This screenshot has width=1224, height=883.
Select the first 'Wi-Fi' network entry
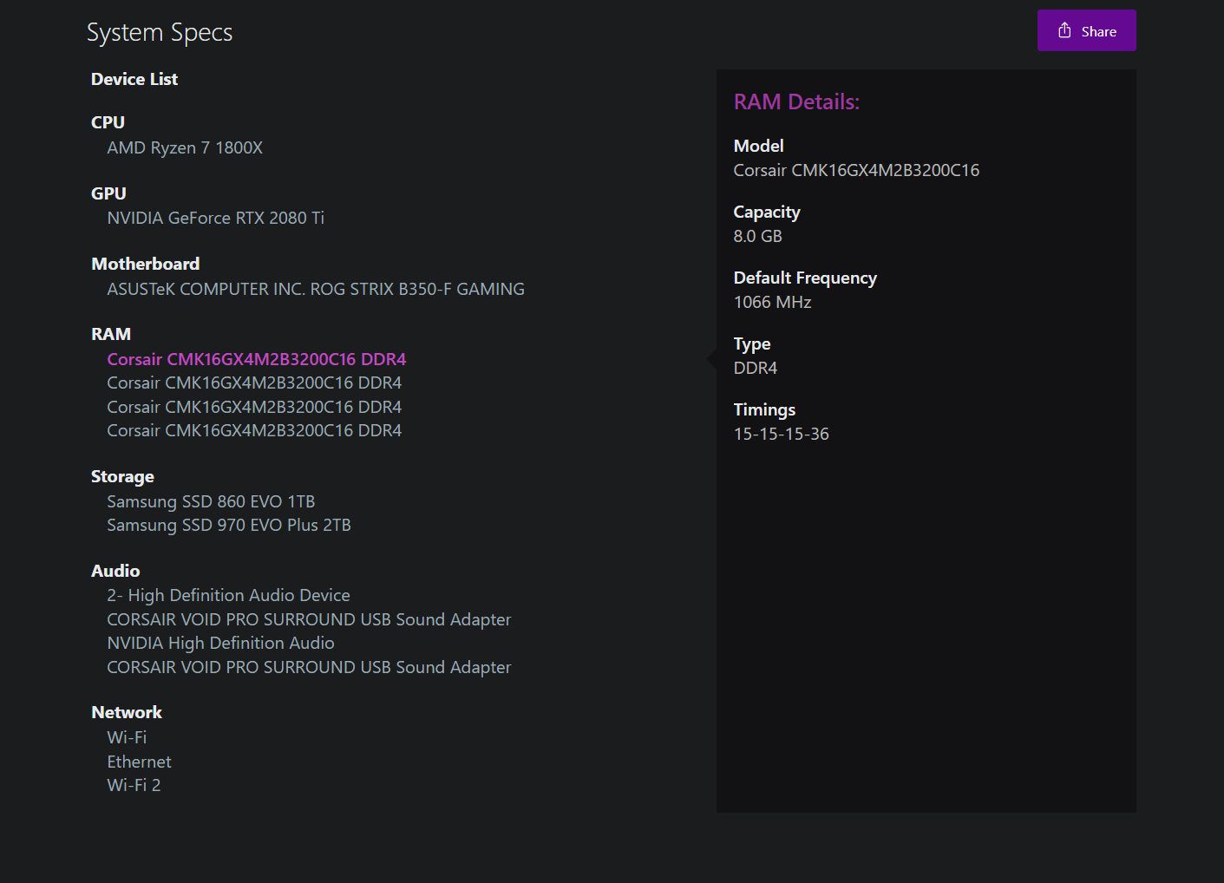tap(127, 738)
